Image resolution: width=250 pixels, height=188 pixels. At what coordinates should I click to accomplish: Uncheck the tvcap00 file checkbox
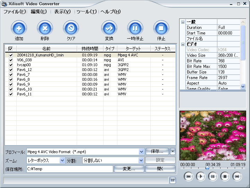[x=11, y=65]
